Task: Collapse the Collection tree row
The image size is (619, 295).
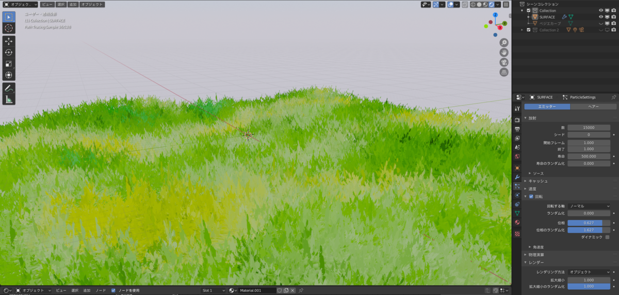Action: coord(522,10)
